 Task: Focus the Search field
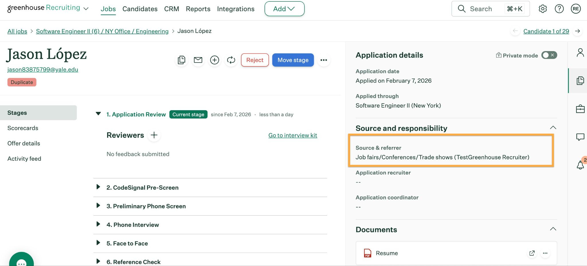(x=490, y=9)
